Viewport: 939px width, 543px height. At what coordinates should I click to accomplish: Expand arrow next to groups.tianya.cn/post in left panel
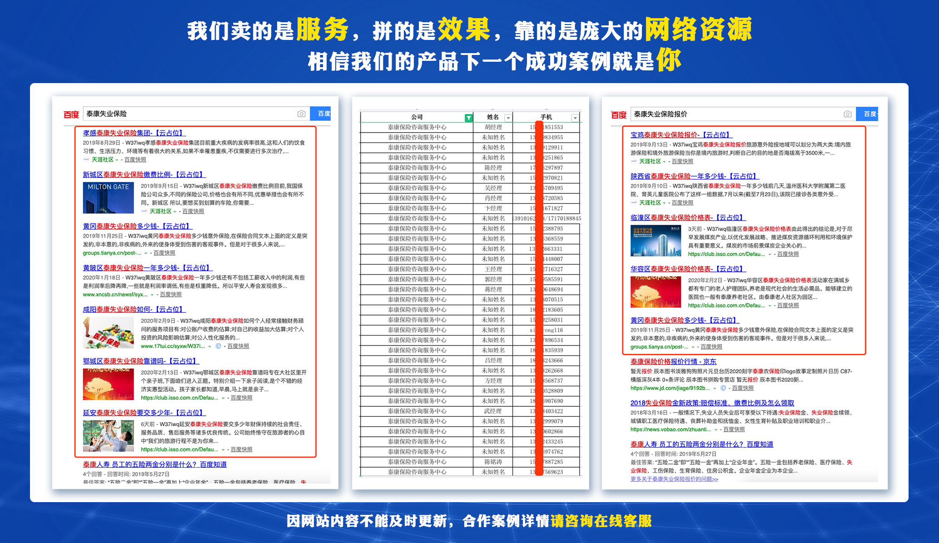click(146, 253)
